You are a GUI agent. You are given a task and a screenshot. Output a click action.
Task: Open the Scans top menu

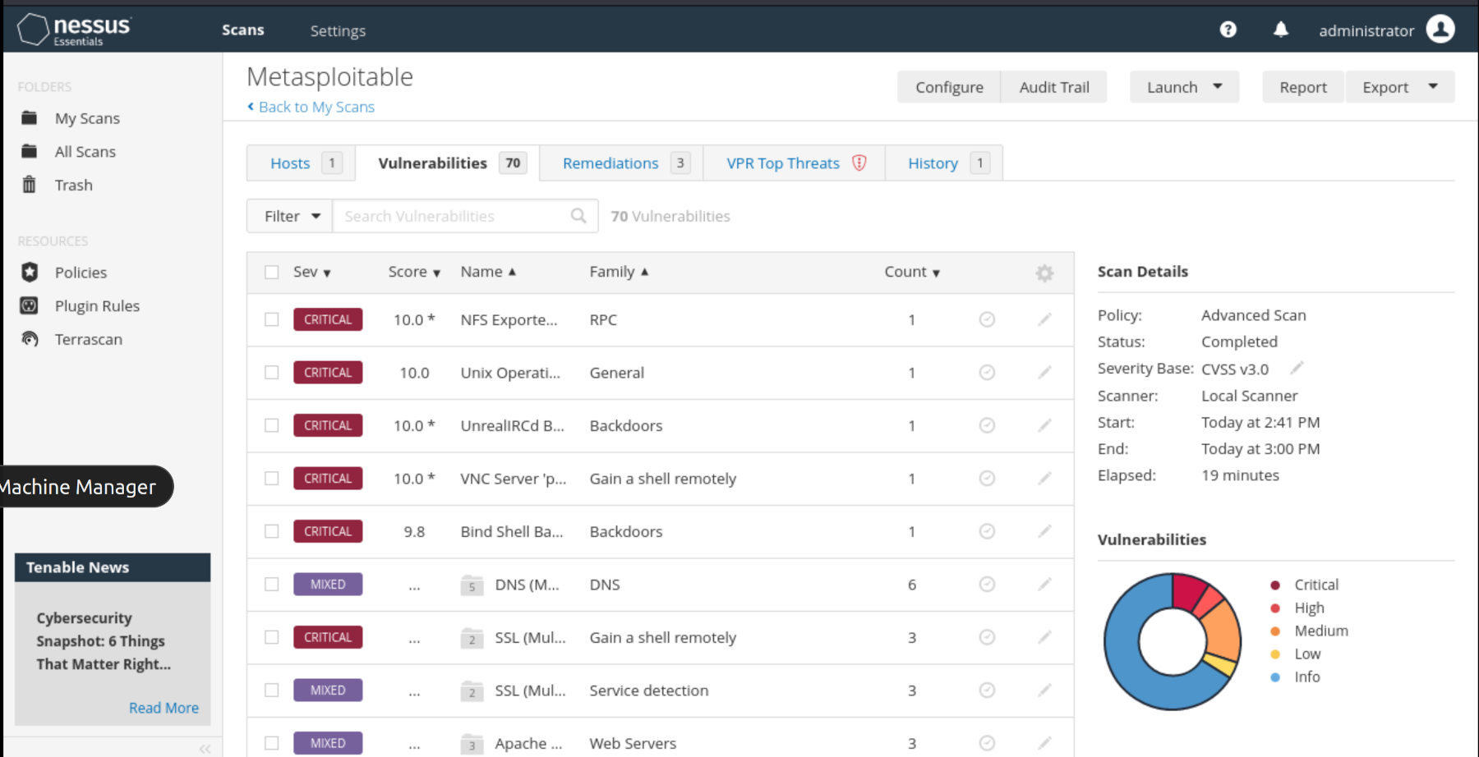point(242,30)
